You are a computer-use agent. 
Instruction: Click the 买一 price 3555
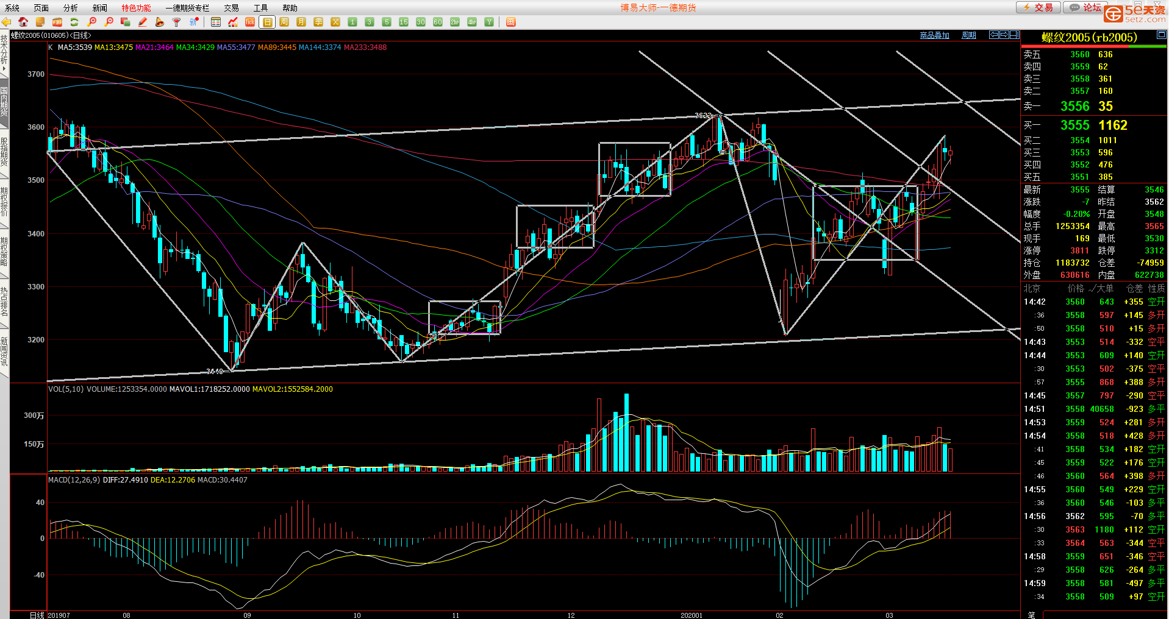tap(1074, 125)
